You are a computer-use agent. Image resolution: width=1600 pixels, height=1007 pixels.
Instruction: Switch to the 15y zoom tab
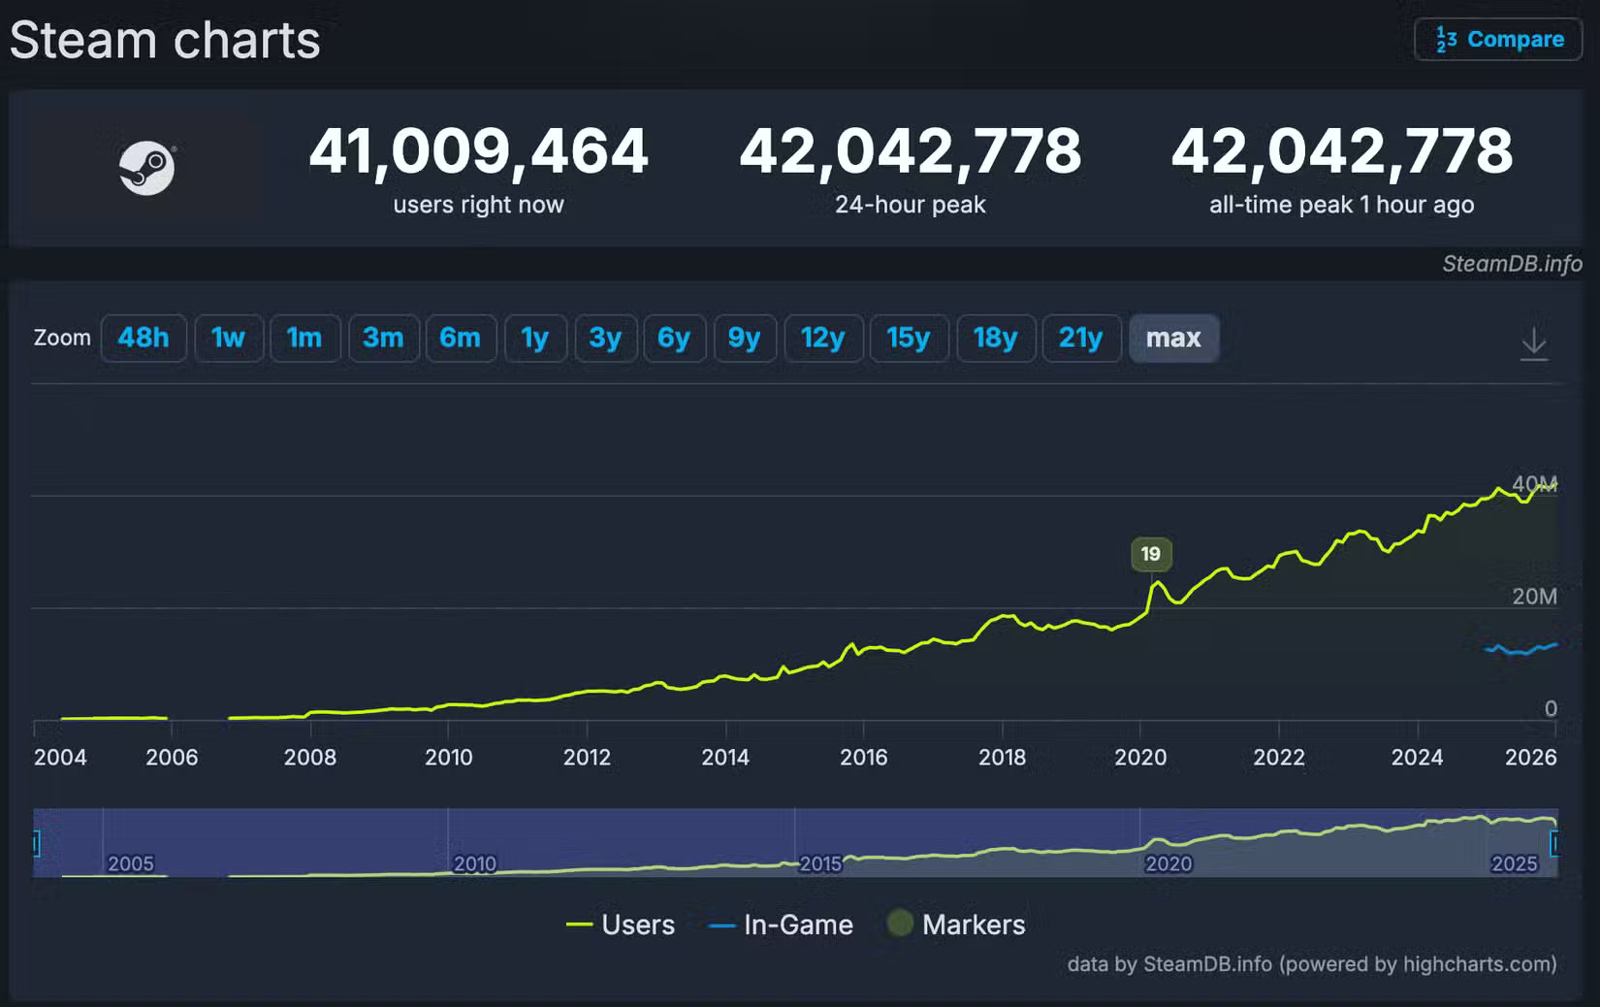[909, 339]
